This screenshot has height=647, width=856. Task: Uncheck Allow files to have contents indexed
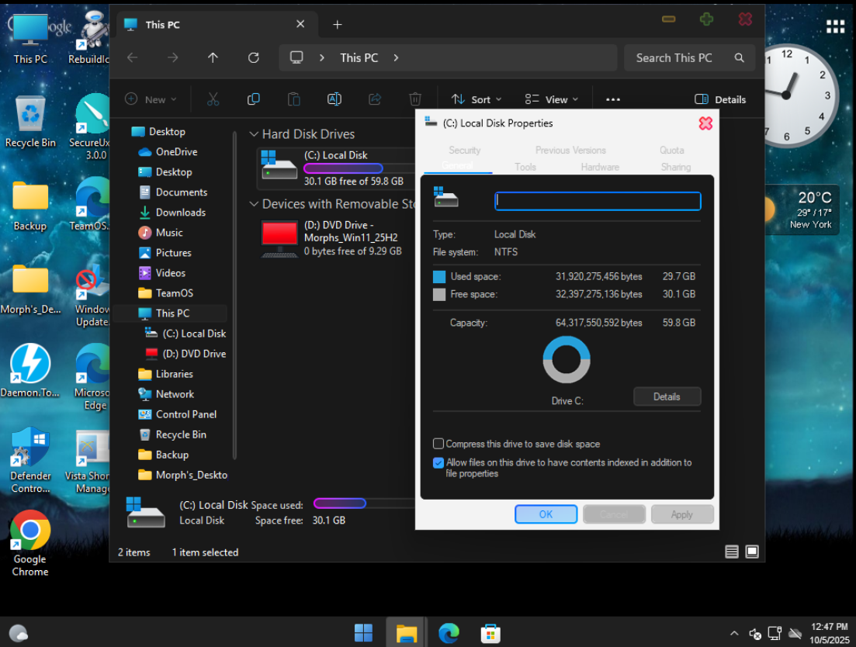439,463
